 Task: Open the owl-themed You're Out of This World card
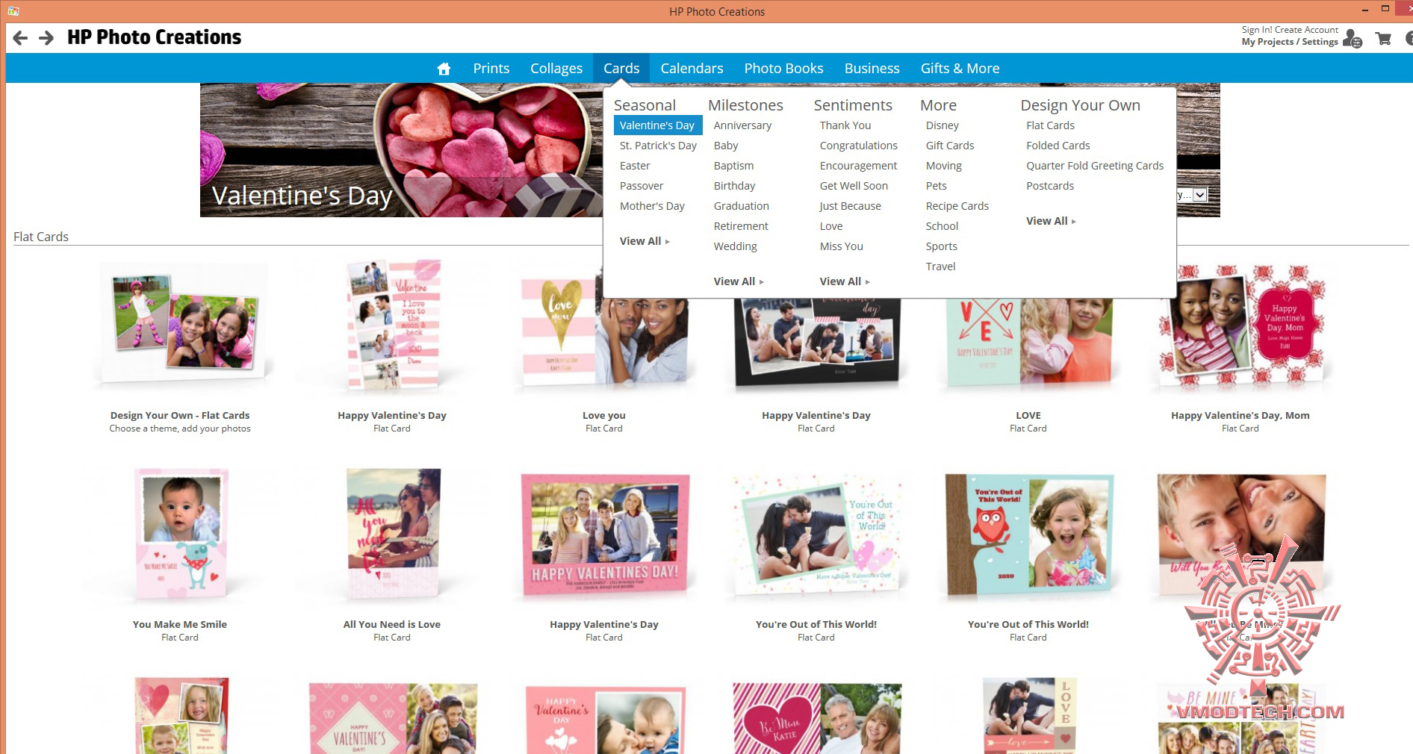pyautogui.click(x=1028, y=535)
